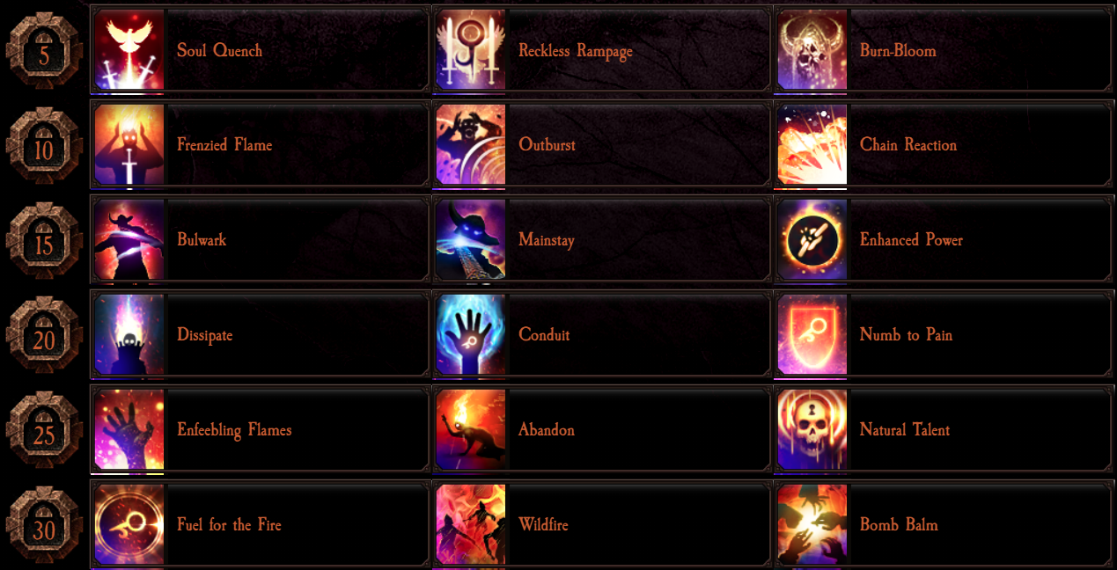Select the Bulwark talent label
The width and height of the screenshot is (1117, 570).
click(202, 240)
